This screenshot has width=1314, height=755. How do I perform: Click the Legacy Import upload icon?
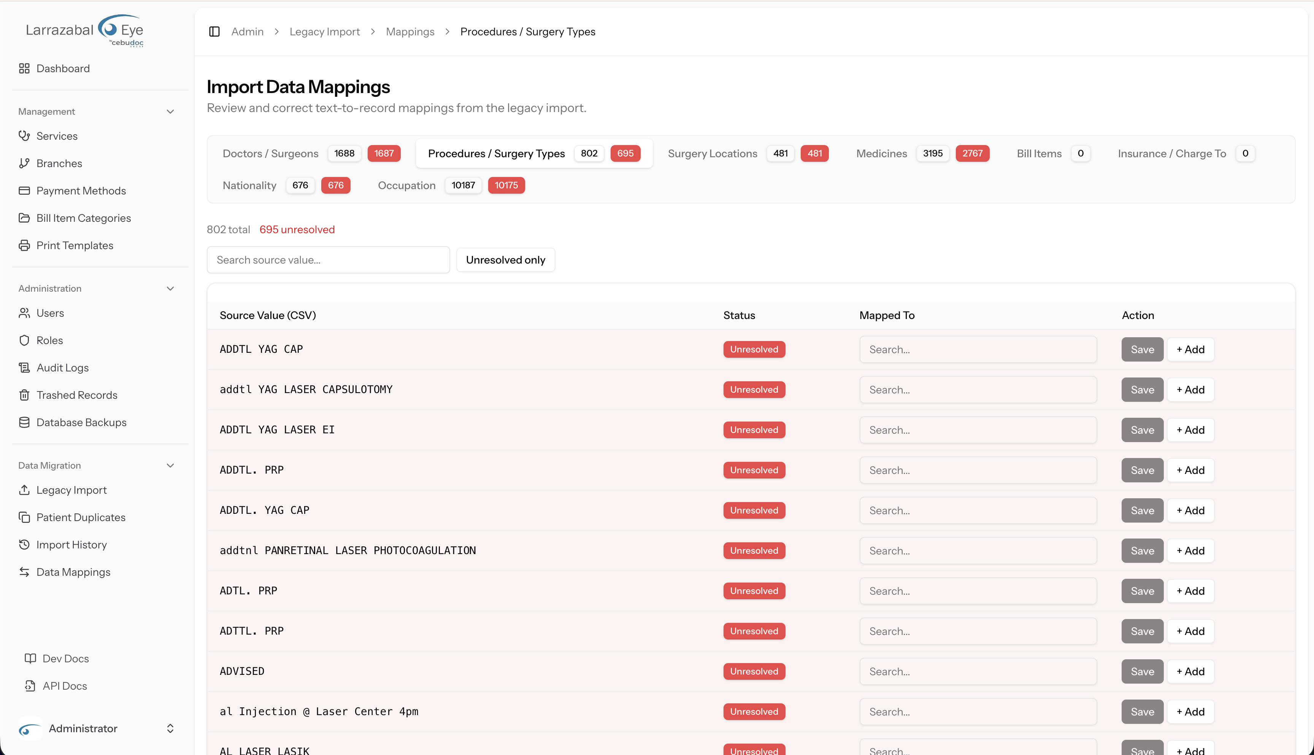(24, 490)
